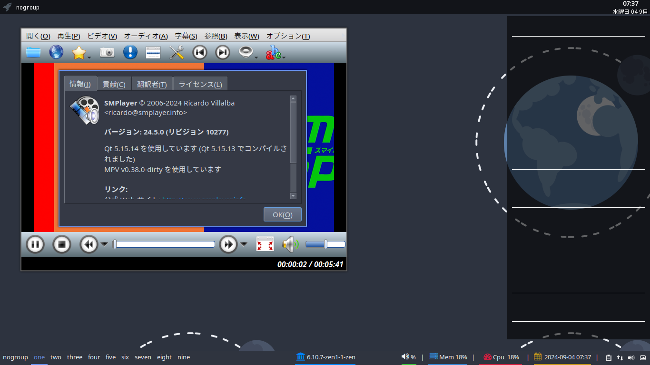Open the 字幕(S) menu
Image resolution: width=650 pixels, height=365 pixels.
point(186,36)
